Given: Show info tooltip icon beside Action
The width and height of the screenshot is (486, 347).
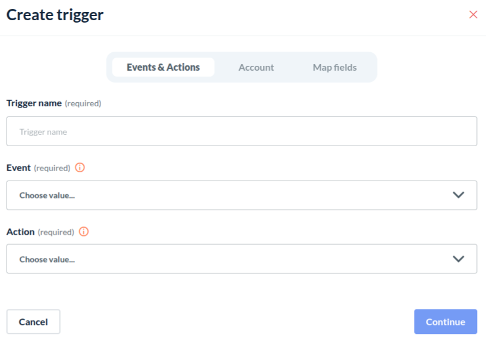Looking at the screenshot, I should click(x=84, y=232).
